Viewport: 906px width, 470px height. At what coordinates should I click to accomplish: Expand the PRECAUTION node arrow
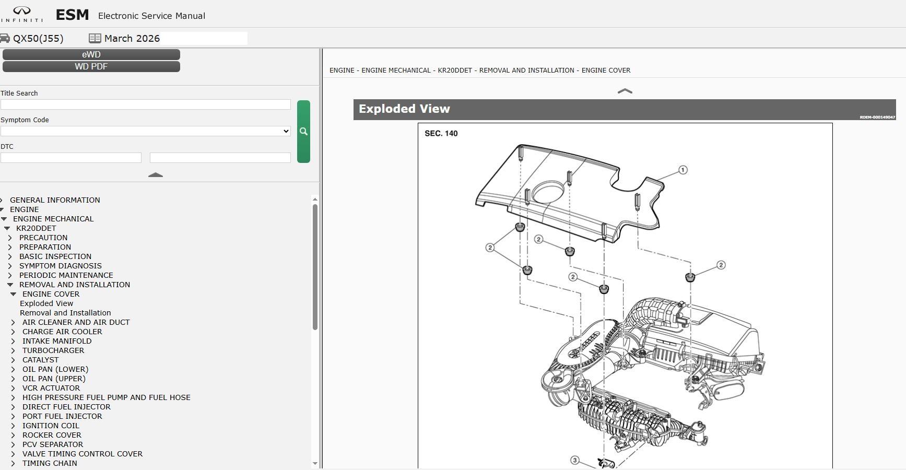pyautogui.click(x=10, y=238)
